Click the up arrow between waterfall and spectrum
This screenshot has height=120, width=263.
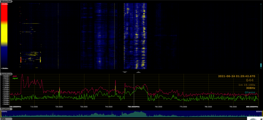[138, 72]
